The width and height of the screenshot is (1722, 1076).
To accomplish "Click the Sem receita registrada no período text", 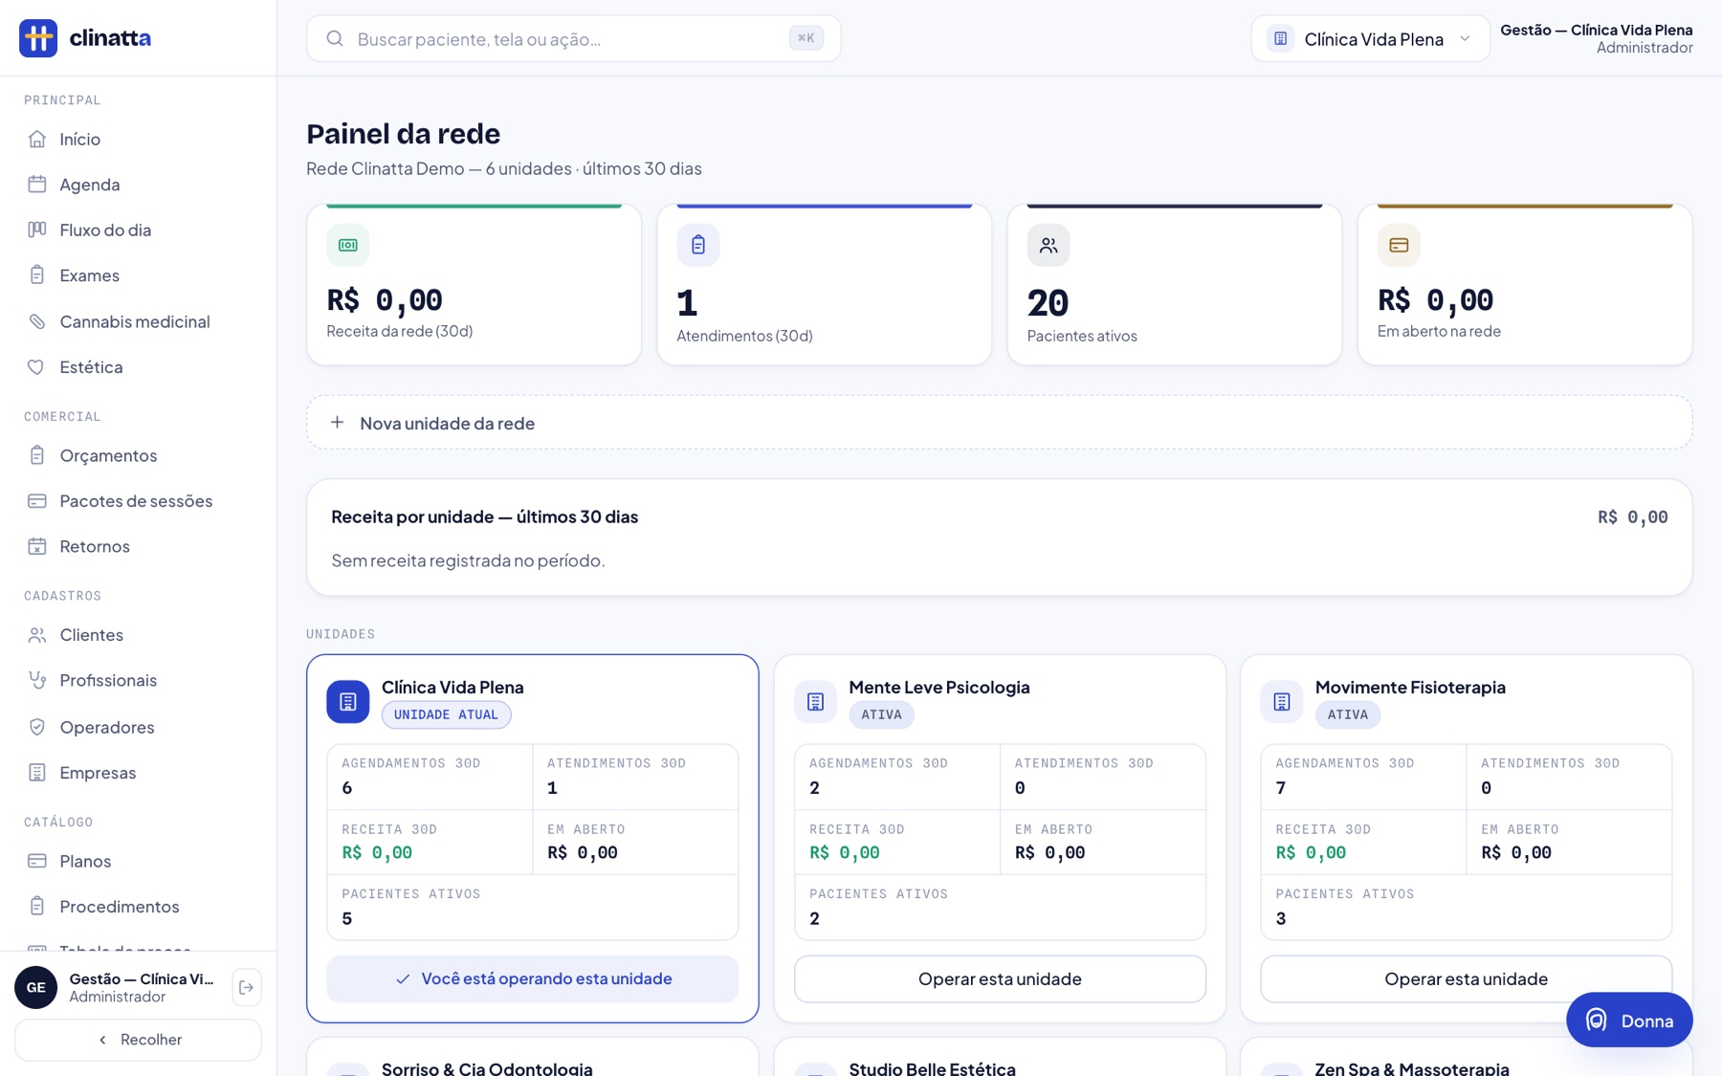I will pyautogui.click(x=468, y=560).
